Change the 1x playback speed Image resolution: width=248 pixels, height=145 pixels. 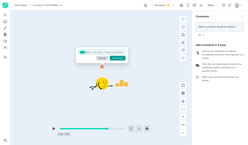click(x=139, y=129)
